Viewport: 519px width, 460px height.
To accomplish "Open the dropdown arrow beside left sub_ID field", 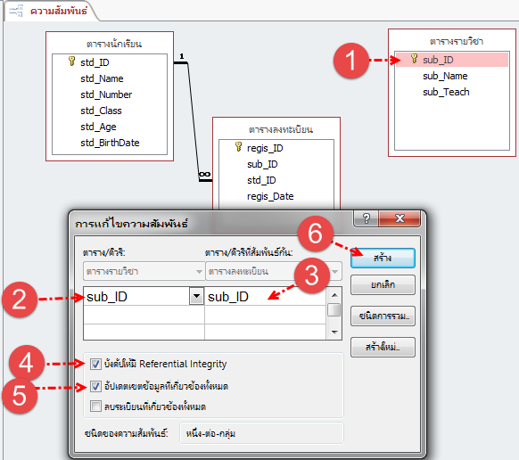I will (196, 296).
